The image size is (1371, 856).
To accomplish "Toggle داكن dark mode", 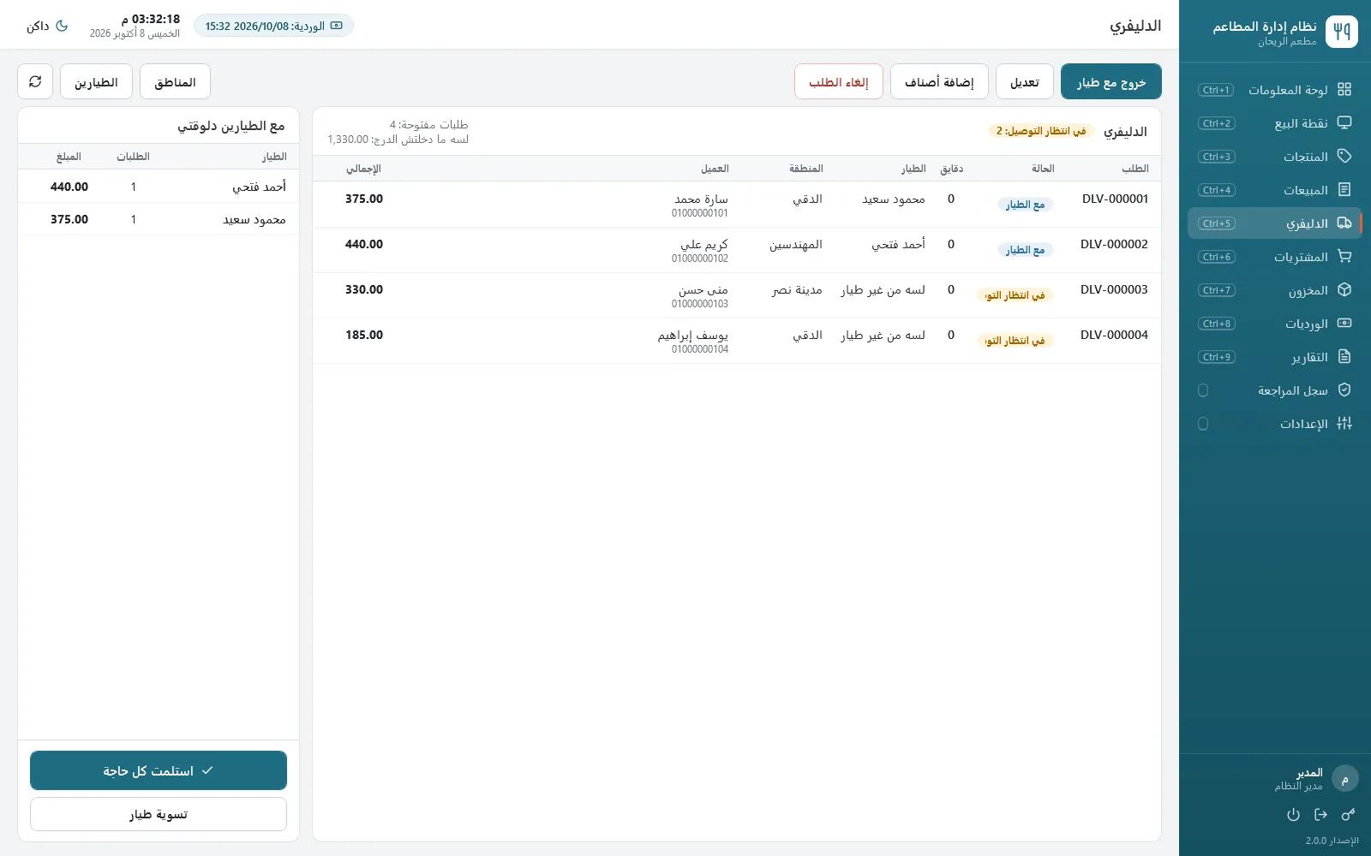I will [x=48, y=26].
